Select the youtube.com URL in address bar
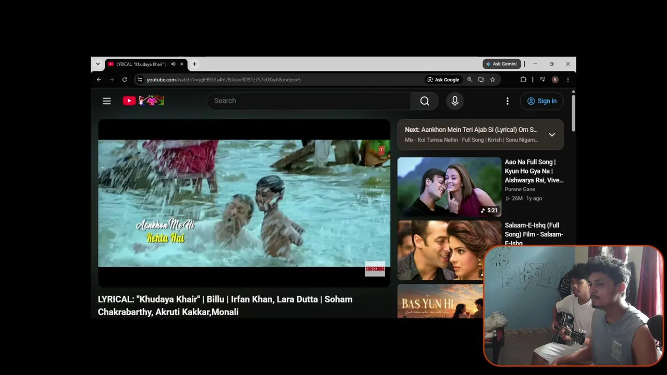The height and width of the screenshot is (375, 667). [224, 80]
